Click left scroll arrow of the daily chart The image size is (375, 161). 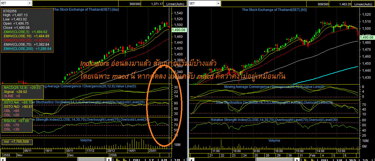pyautogui.click(x=3, y=160)
